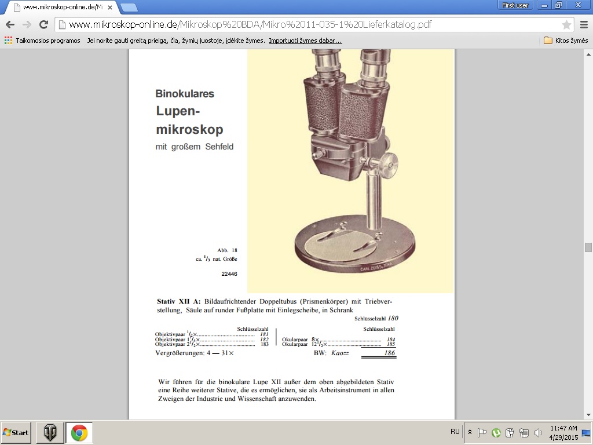Click the volume speaker tray icon
This screenshot has width=593, height=445.
click(x=538, y=432)
